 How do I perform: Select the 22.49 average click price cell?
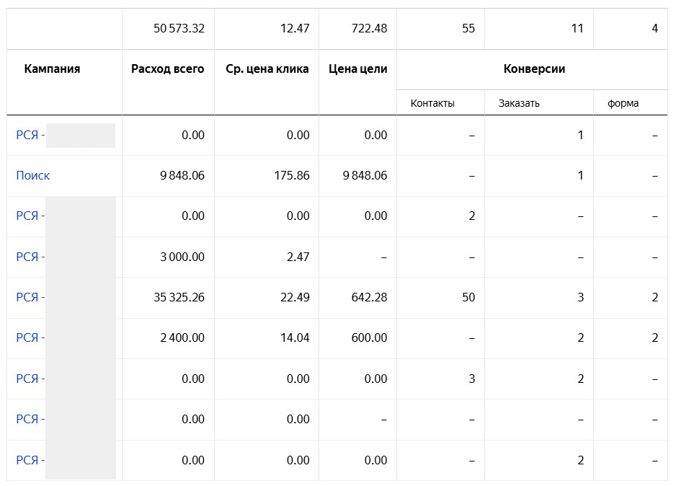[294, 297]
